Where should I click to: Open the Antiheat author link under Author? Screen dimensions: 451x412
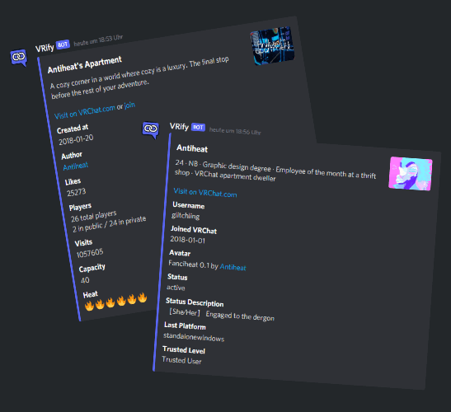[x=76, y=166]
